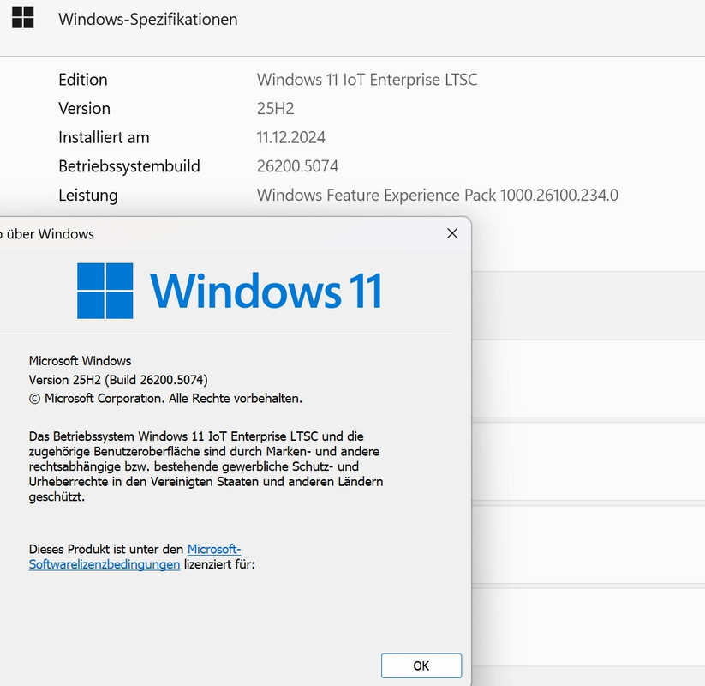
Task: Select the Version label in specifications
Action: click(x=84, y=109)
